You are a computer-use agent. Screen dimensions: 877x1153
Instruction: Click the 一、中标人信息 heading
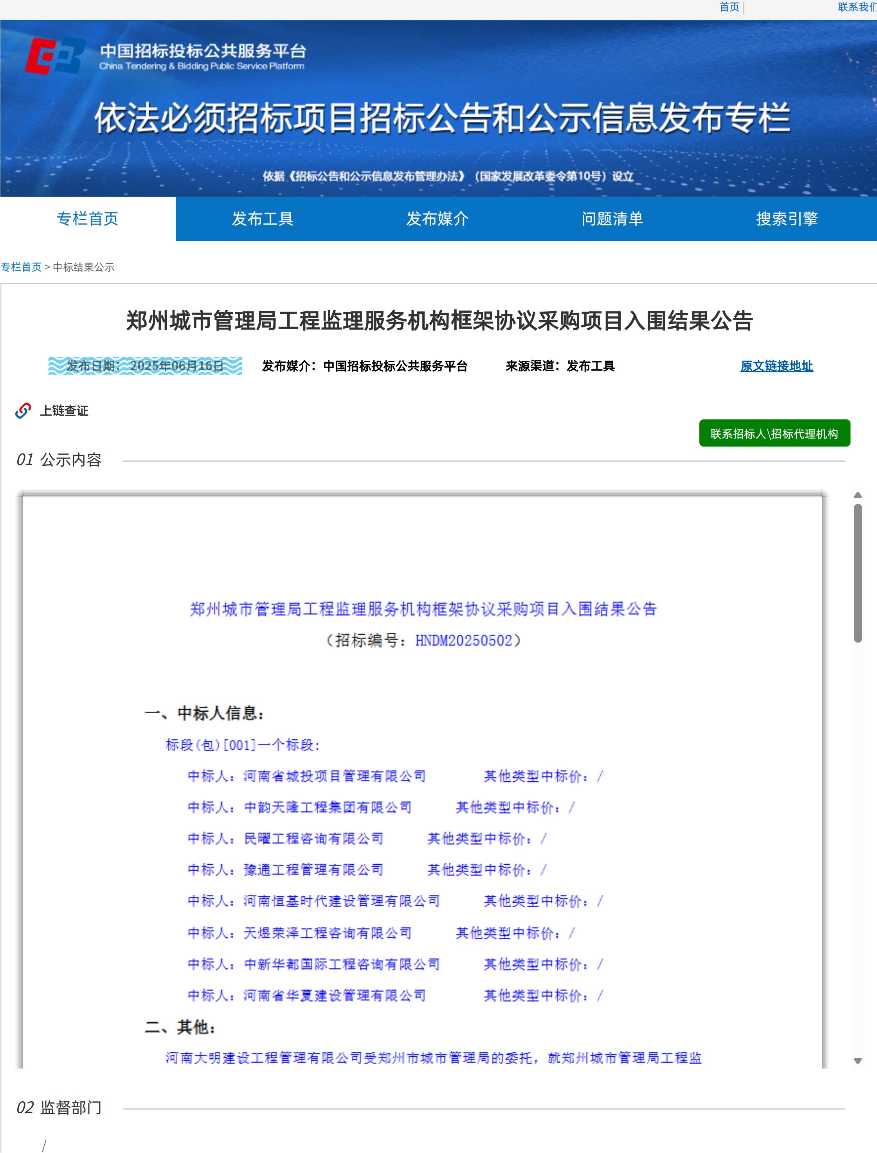coord(205,713)
